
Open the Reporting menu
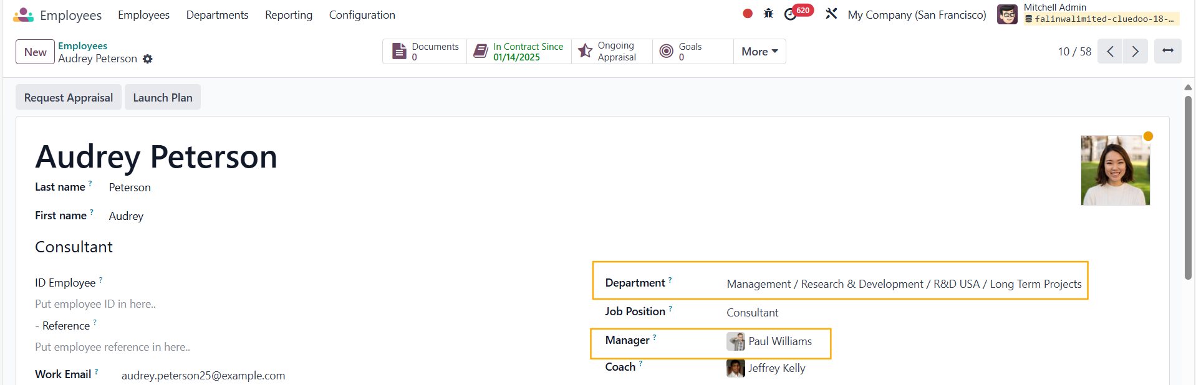pyautogui.click(x=288, y=15)
